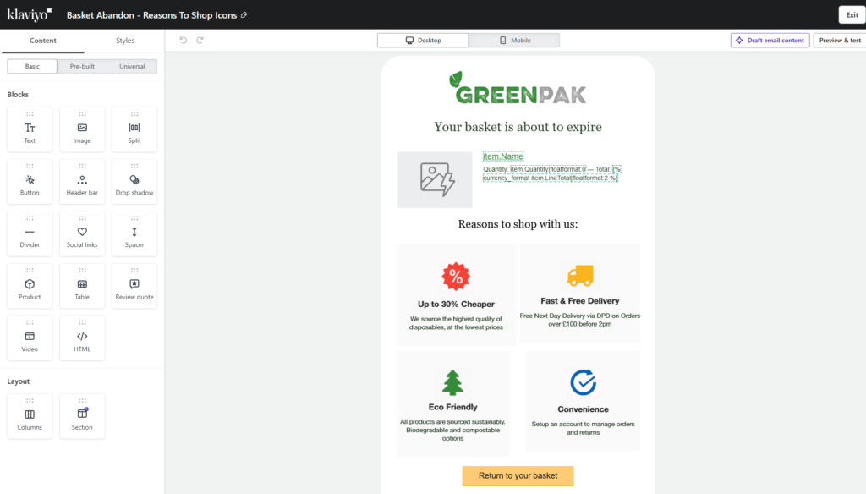The image size is (866, 494).
Task: Edit the template name with pencil icon
Action: click(x=244, y=15)
